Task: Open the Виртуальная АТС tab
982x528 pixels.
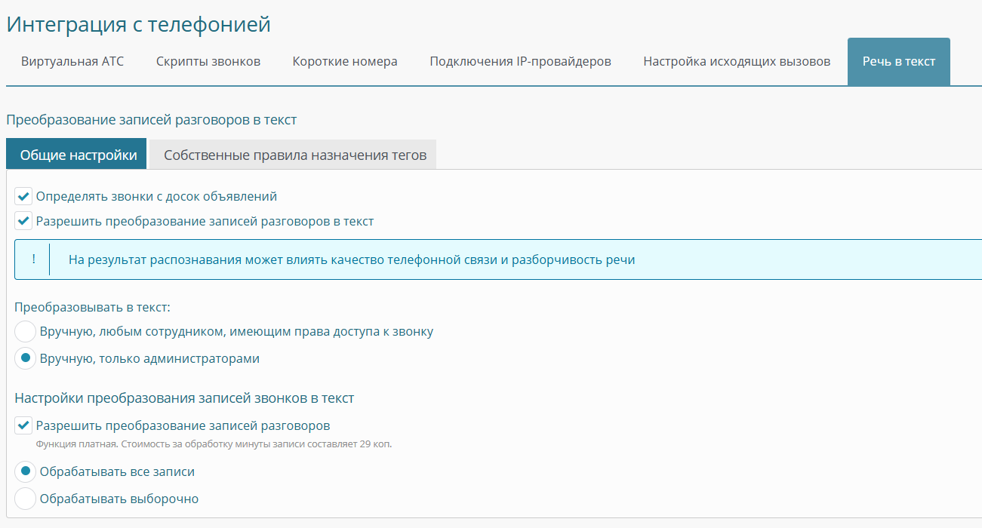Action: tap(72, 62)
